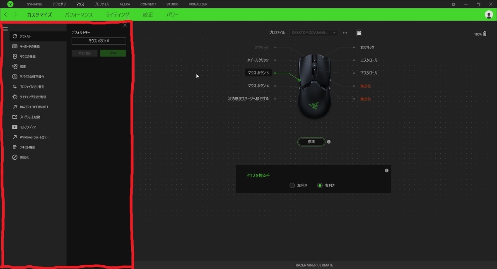Open the STUDIO top tab

click(x=172, y=4)
